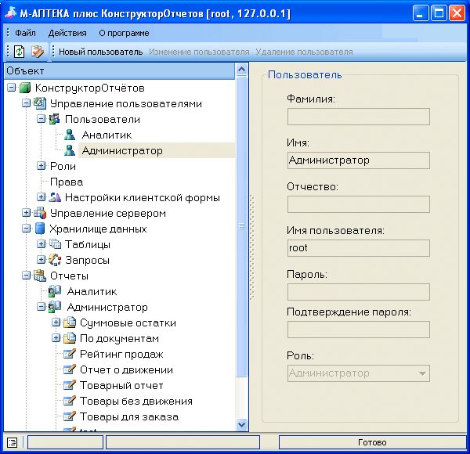This screenshot has width=470, height=454.
Task: Click the Хранилище данных database icon
Action: pyautogui.click(x=40, y=229)
